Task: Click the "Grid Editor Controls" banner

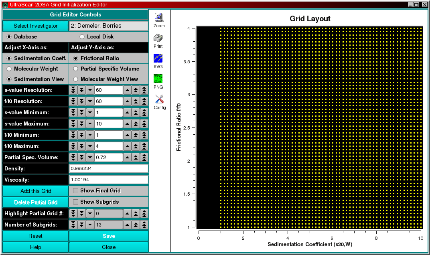Action: [x=75, y=15]
